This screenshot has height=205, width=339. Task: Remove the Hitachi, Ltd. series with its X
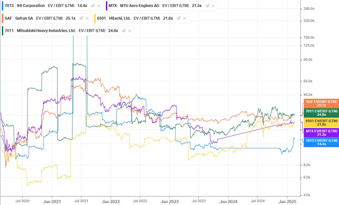[x=185, y=18]
